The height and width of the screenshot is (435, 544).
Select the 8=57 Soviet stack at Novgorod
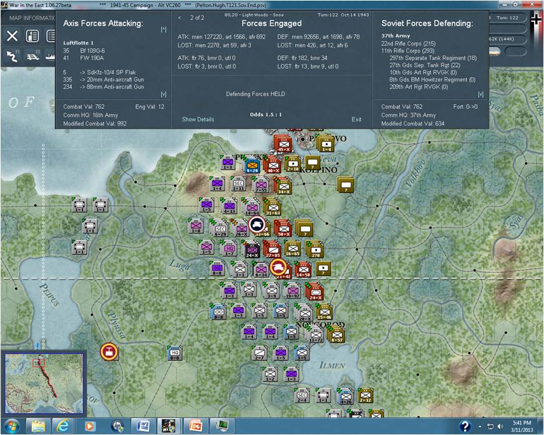point(336,334)
